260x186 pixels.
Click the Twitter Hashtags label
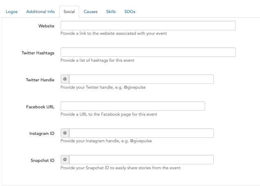38,53
